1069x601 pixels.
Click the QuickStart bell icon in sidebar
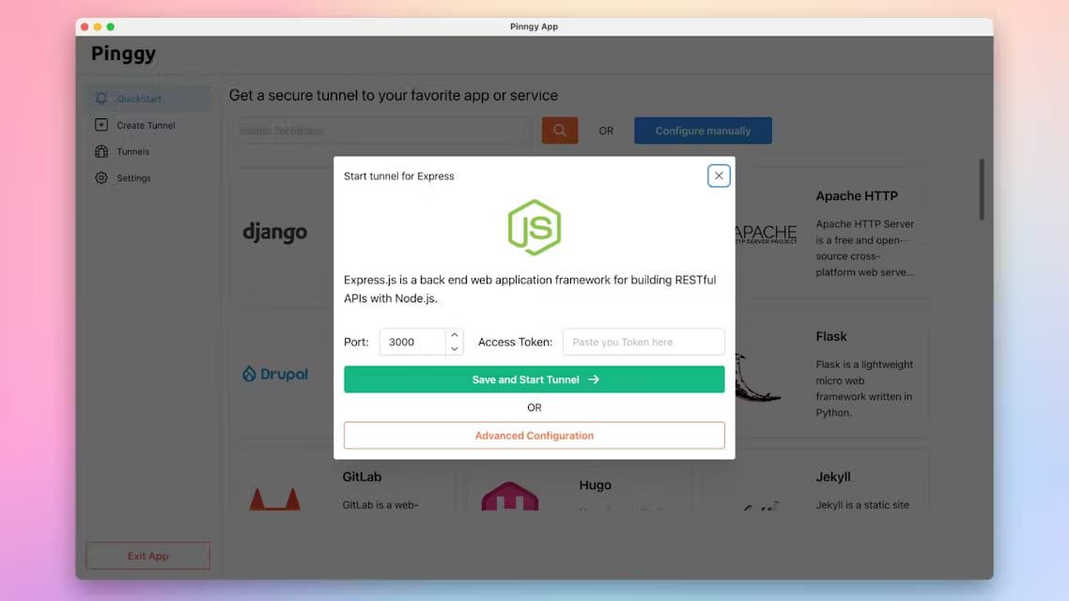[x=101, y=98]
